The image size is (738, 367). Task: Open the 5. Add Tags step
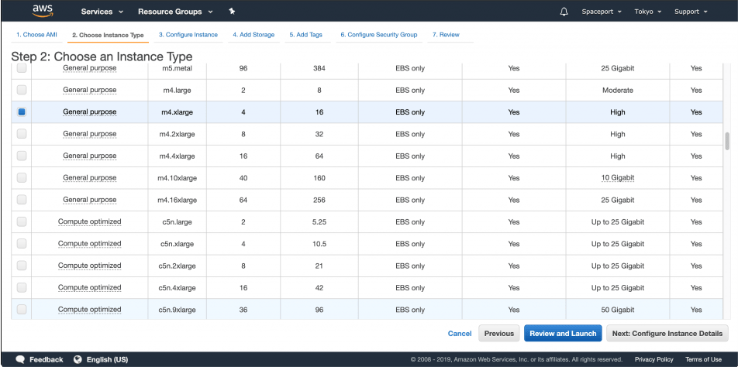coord(306,35)
